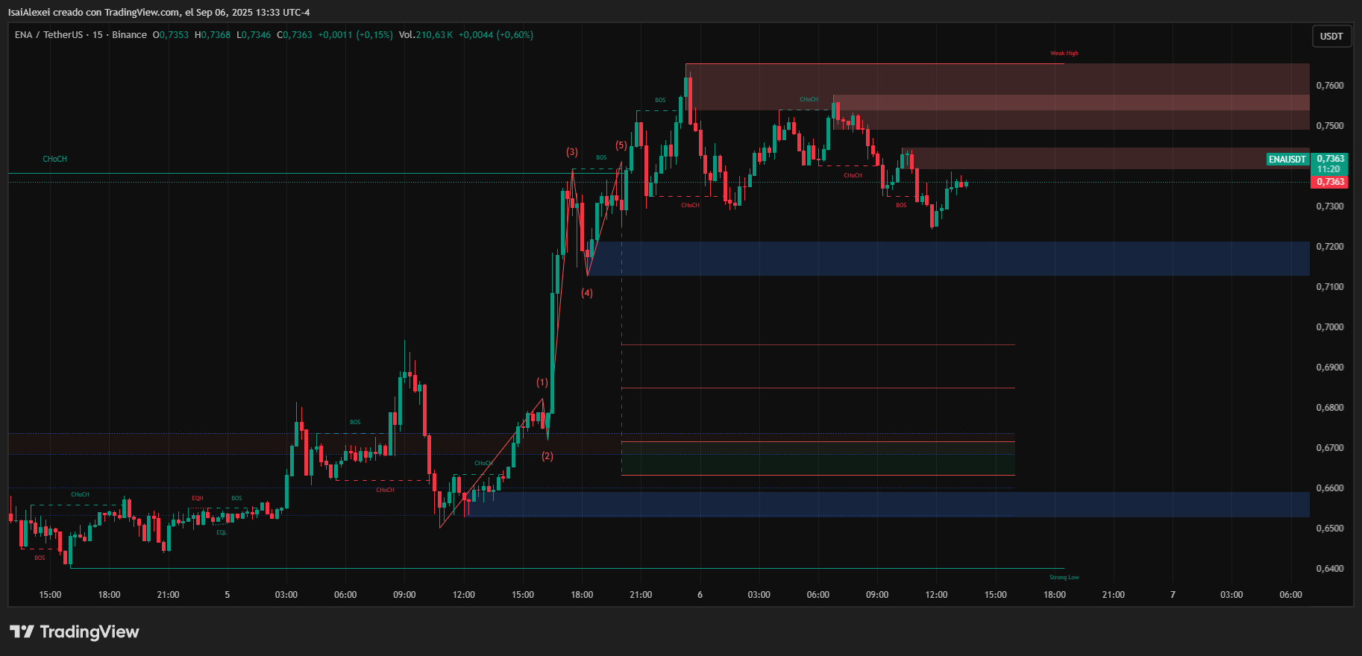Click the Elliott wave (1) label
This screenshot has width=1362, height=656.
click(542, 382)
